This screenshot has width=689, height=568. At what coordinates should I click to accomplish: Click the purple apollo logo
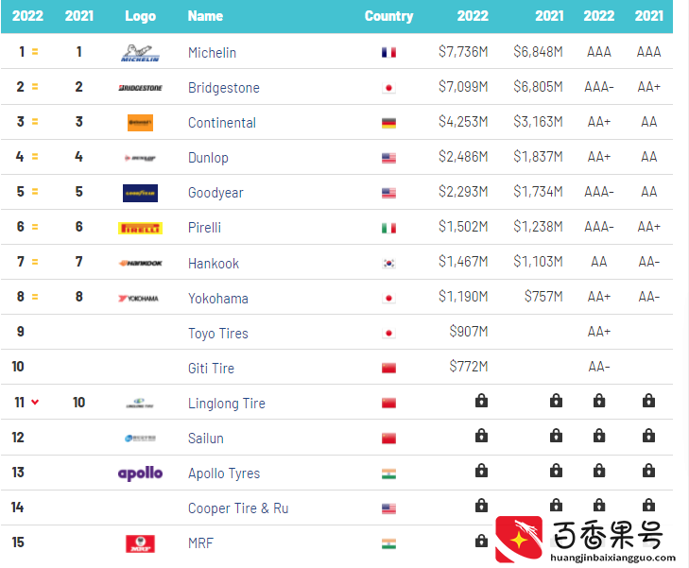(x=140, y=473)
